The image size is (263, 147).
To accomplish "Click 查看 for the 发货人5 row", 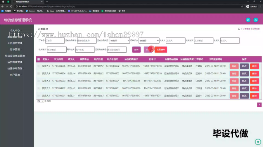I will (x=234, y=66).
